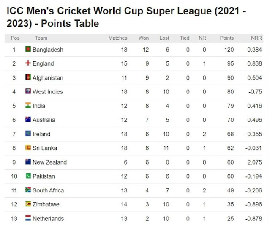Click the Afghanistan flag icon

tap(28, 77)
